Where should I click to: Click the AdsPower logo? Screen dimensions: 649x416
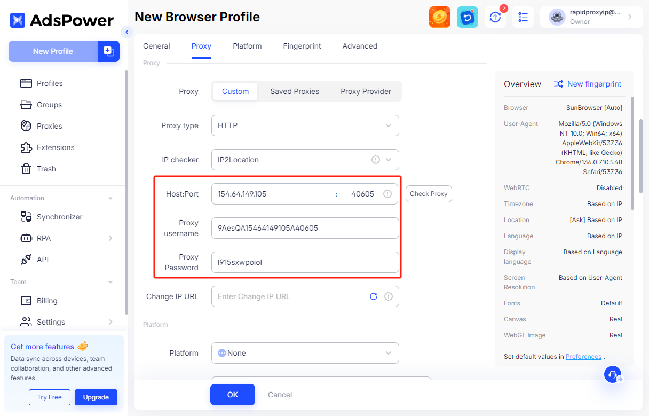pyautogui.click(x=62, y=21)
